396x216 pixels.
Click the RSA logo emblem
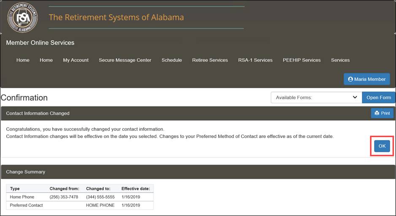(x=22, y=17)
